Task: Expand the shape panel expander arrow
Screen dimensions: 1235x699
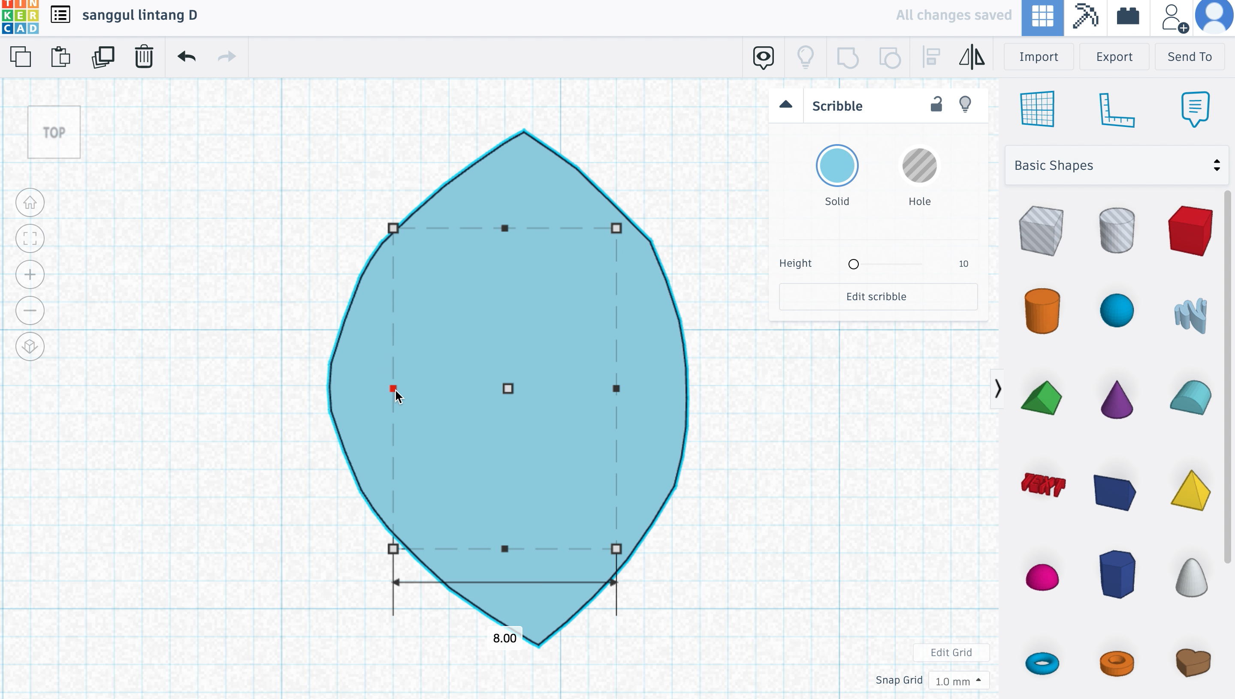Action: click(997, 389)
